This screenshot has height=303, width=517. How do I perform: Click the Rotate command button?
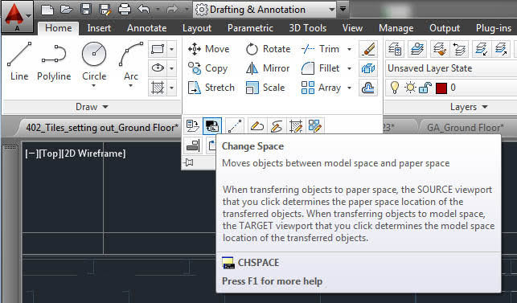pos(268,49)
